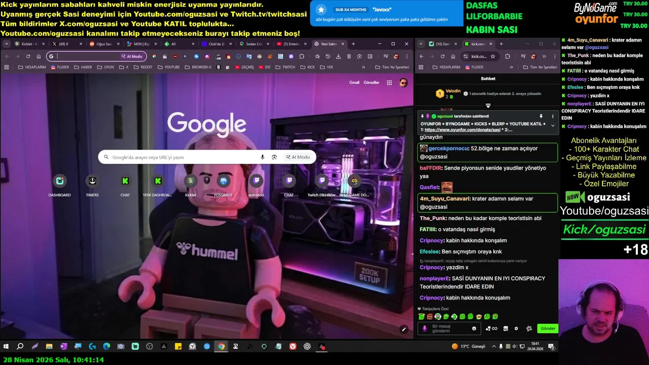This screenshot has height=365, width=649.
Task: Open the automod shortcut tile
Action: [x=256, y=185]
